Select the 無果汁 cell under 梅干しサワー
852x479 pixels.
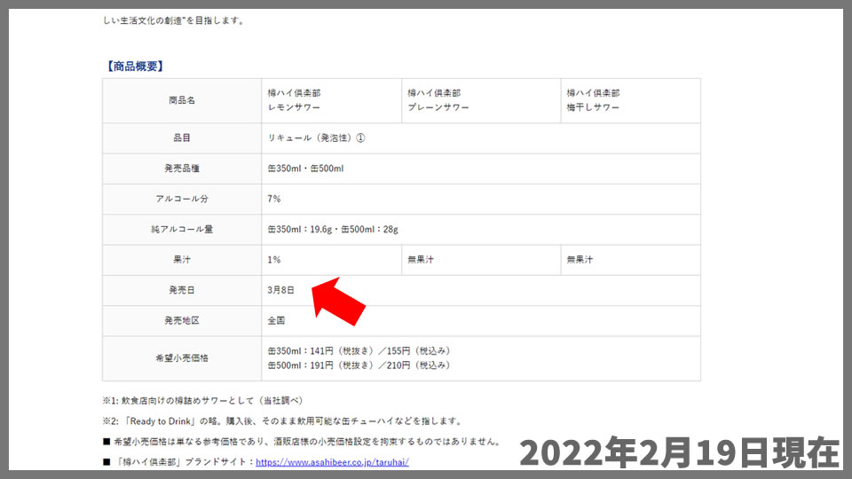click(x=630, y=260)
